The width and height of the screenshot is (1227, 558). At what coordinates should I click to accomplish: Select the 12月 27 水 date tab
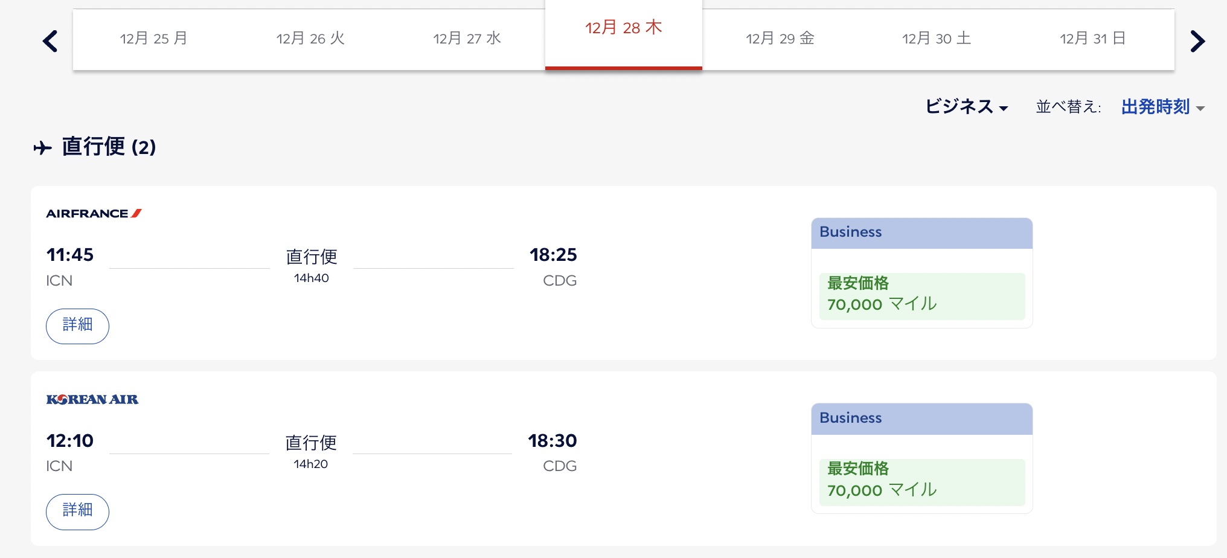click(467, 39)
